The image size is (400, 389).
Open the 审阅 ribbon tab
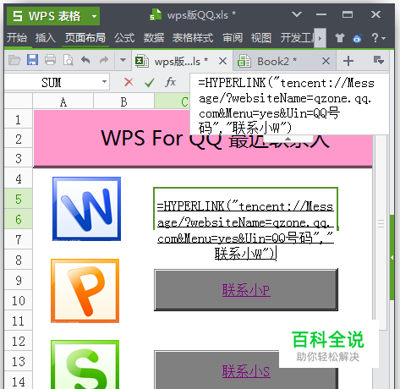point(233,38)
